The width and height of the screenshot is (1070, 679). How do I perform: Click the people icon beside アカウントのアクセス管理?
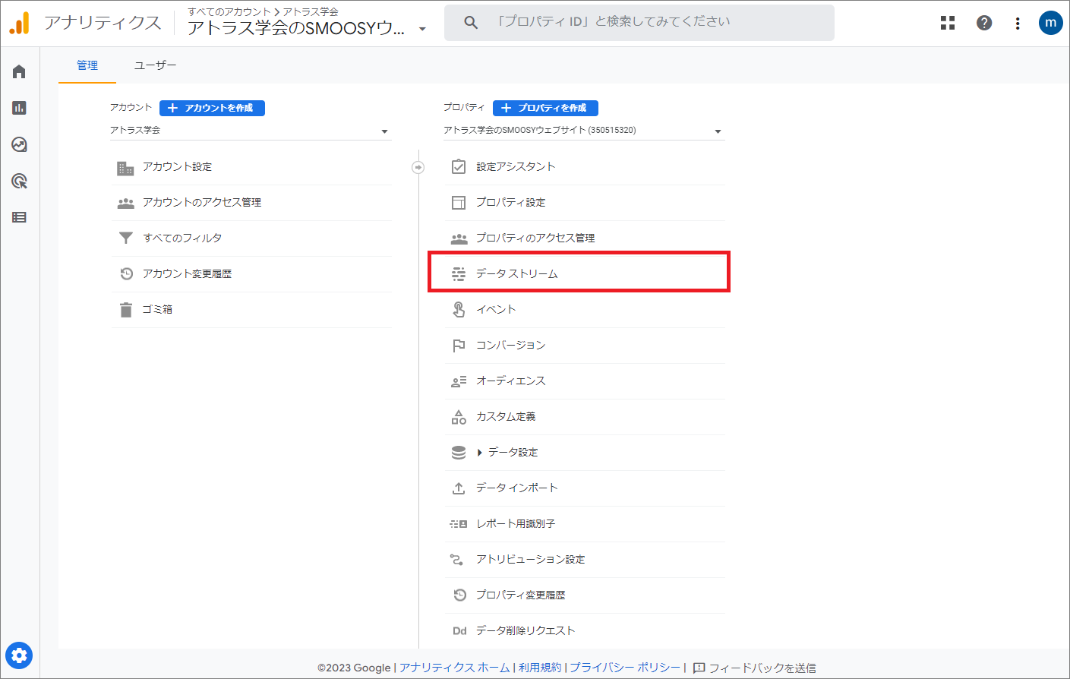click(x=125, y=203)
